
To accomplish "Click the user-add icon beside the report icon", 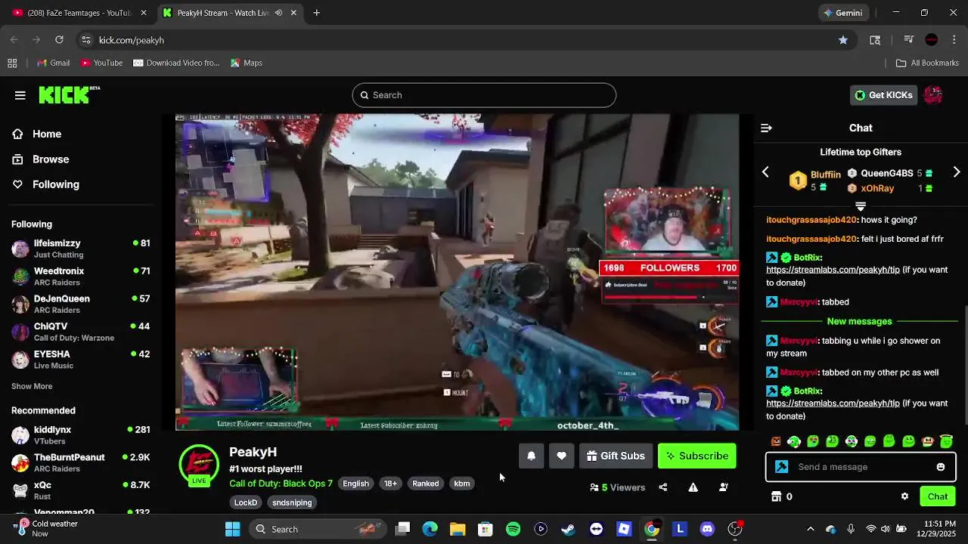I will click(x=724, y=487).
